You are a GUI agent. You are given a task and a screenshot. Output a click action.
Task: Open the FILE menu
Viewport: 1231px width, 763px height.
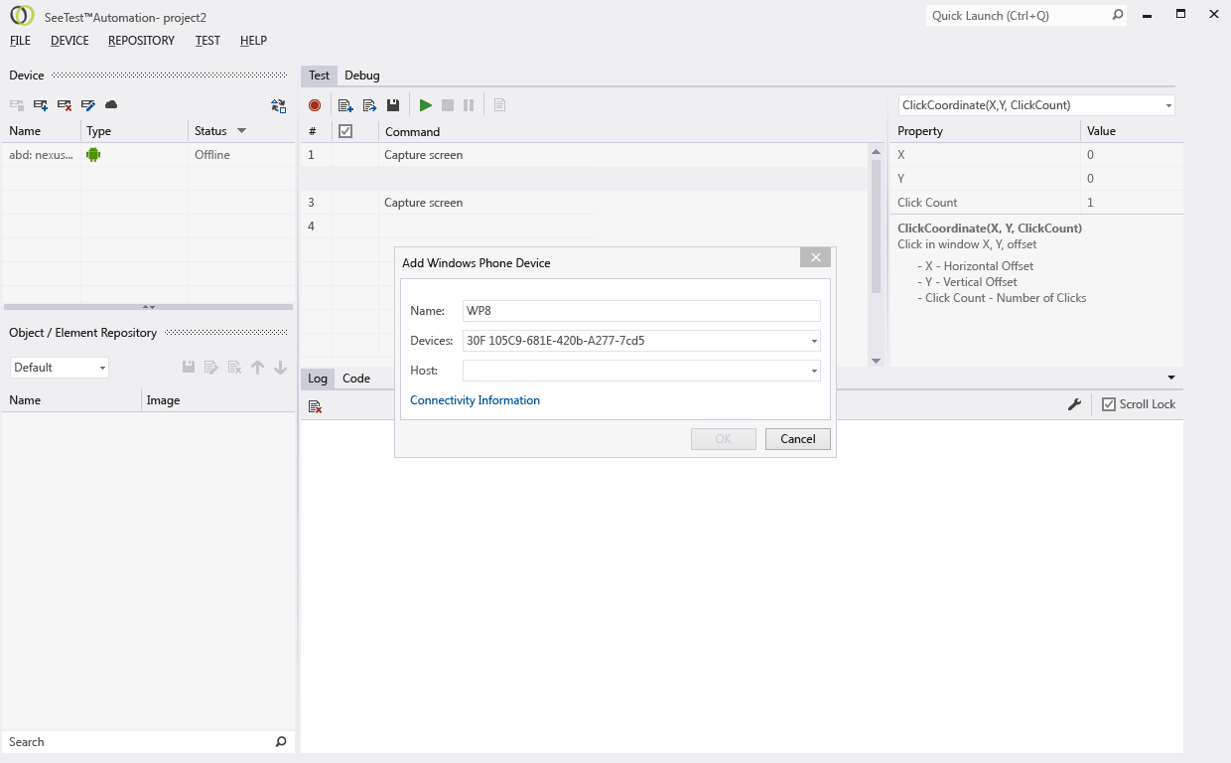pyautogui.click(x=20, y=41)
